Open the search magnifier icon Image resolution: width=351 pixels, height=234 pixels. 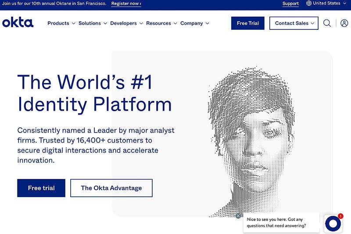tap(327, 23)
